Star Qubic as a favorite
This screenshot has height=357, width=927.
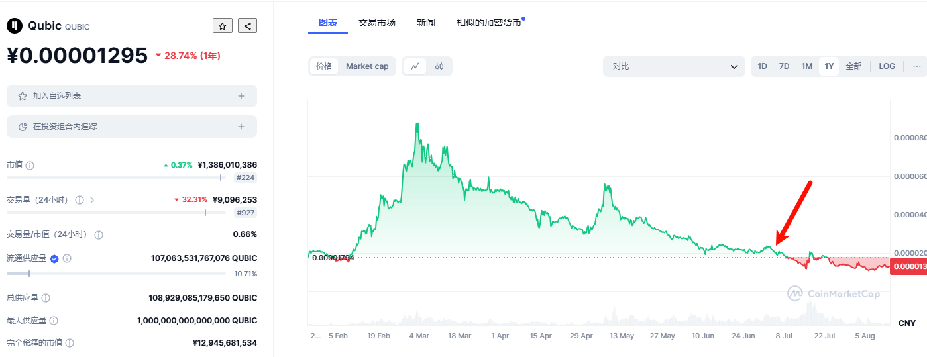coord(223,26)
